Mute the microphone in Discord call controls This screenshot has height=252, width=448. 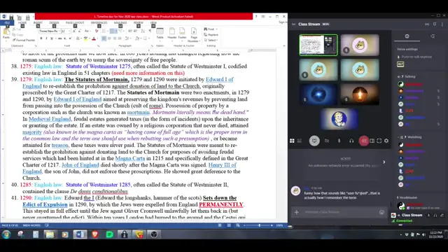pyautogui.click(x=339, y=141)
